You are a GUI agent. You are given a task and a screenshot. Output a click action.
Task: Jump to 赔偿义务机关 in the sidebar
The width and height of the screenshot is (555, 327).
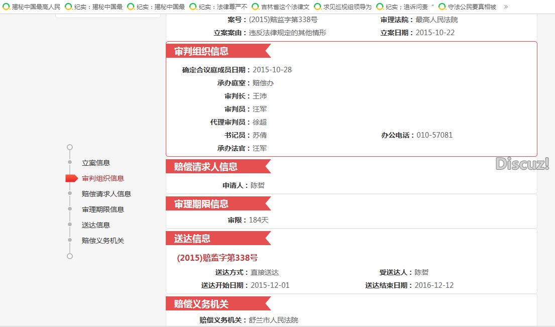click(103, 241)
